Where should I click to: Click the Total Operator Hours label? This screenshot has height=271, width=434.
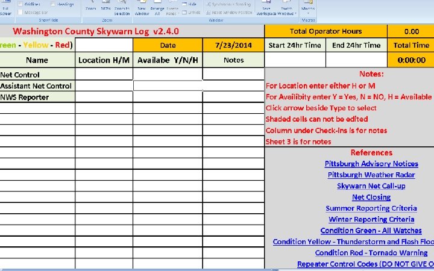(x=325, y=31)
